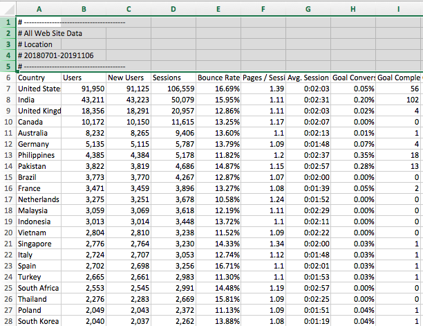Image resolution: width=423 pixels, height=326 pixels.
Task: Click the 'Poland' country cell
Action: pyautogui.click(x=39, y=310)
